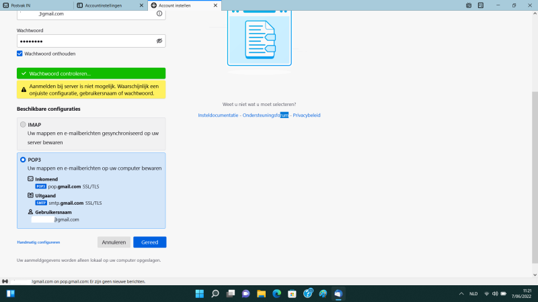Screen dimensions: 538x302
Task: Click the info icon in email field
Action: click(159, 13)
